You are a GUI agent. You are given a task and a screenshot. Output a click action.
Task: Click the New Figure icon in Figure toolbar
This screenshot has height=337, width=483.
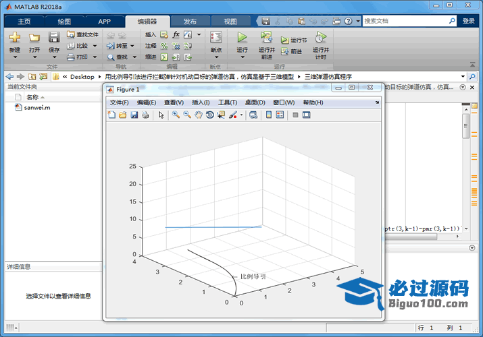tap(111, 115)
